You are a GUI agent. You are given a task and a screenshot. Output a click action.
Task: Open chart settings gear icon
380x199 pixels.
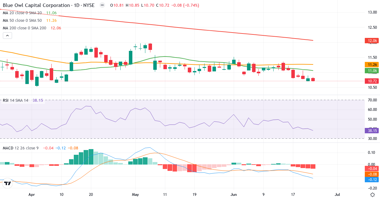(372, 194)
